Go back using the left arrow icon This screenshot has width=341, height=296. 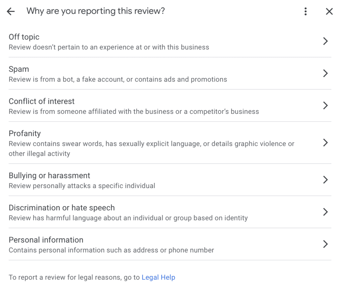click(11, 11)
